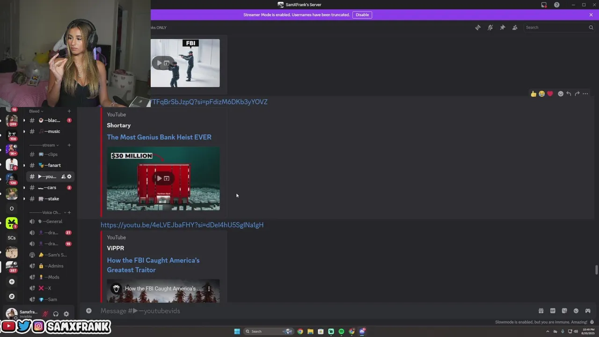React with red heart emoji
Screen dimensions: 599x337
550,94
